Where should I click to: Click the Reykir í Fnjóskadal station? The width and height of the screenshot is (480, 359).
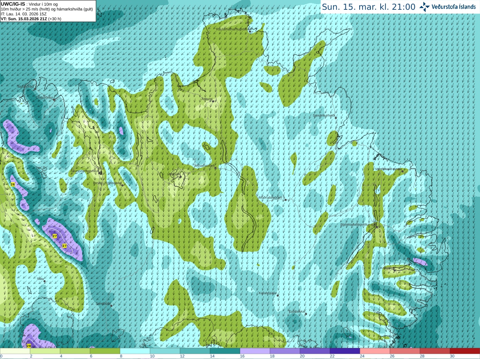(122, 185)
